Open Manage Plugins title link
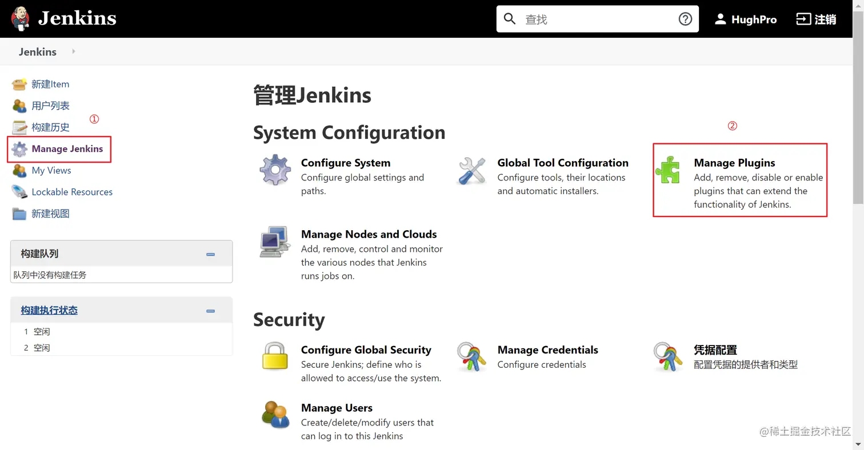 (734, 163)
